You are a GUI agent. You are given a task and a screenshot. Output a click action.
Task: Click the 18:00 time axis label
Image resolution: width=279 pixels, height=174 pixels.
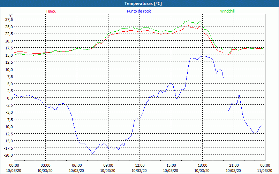click(x=202, y=166)
